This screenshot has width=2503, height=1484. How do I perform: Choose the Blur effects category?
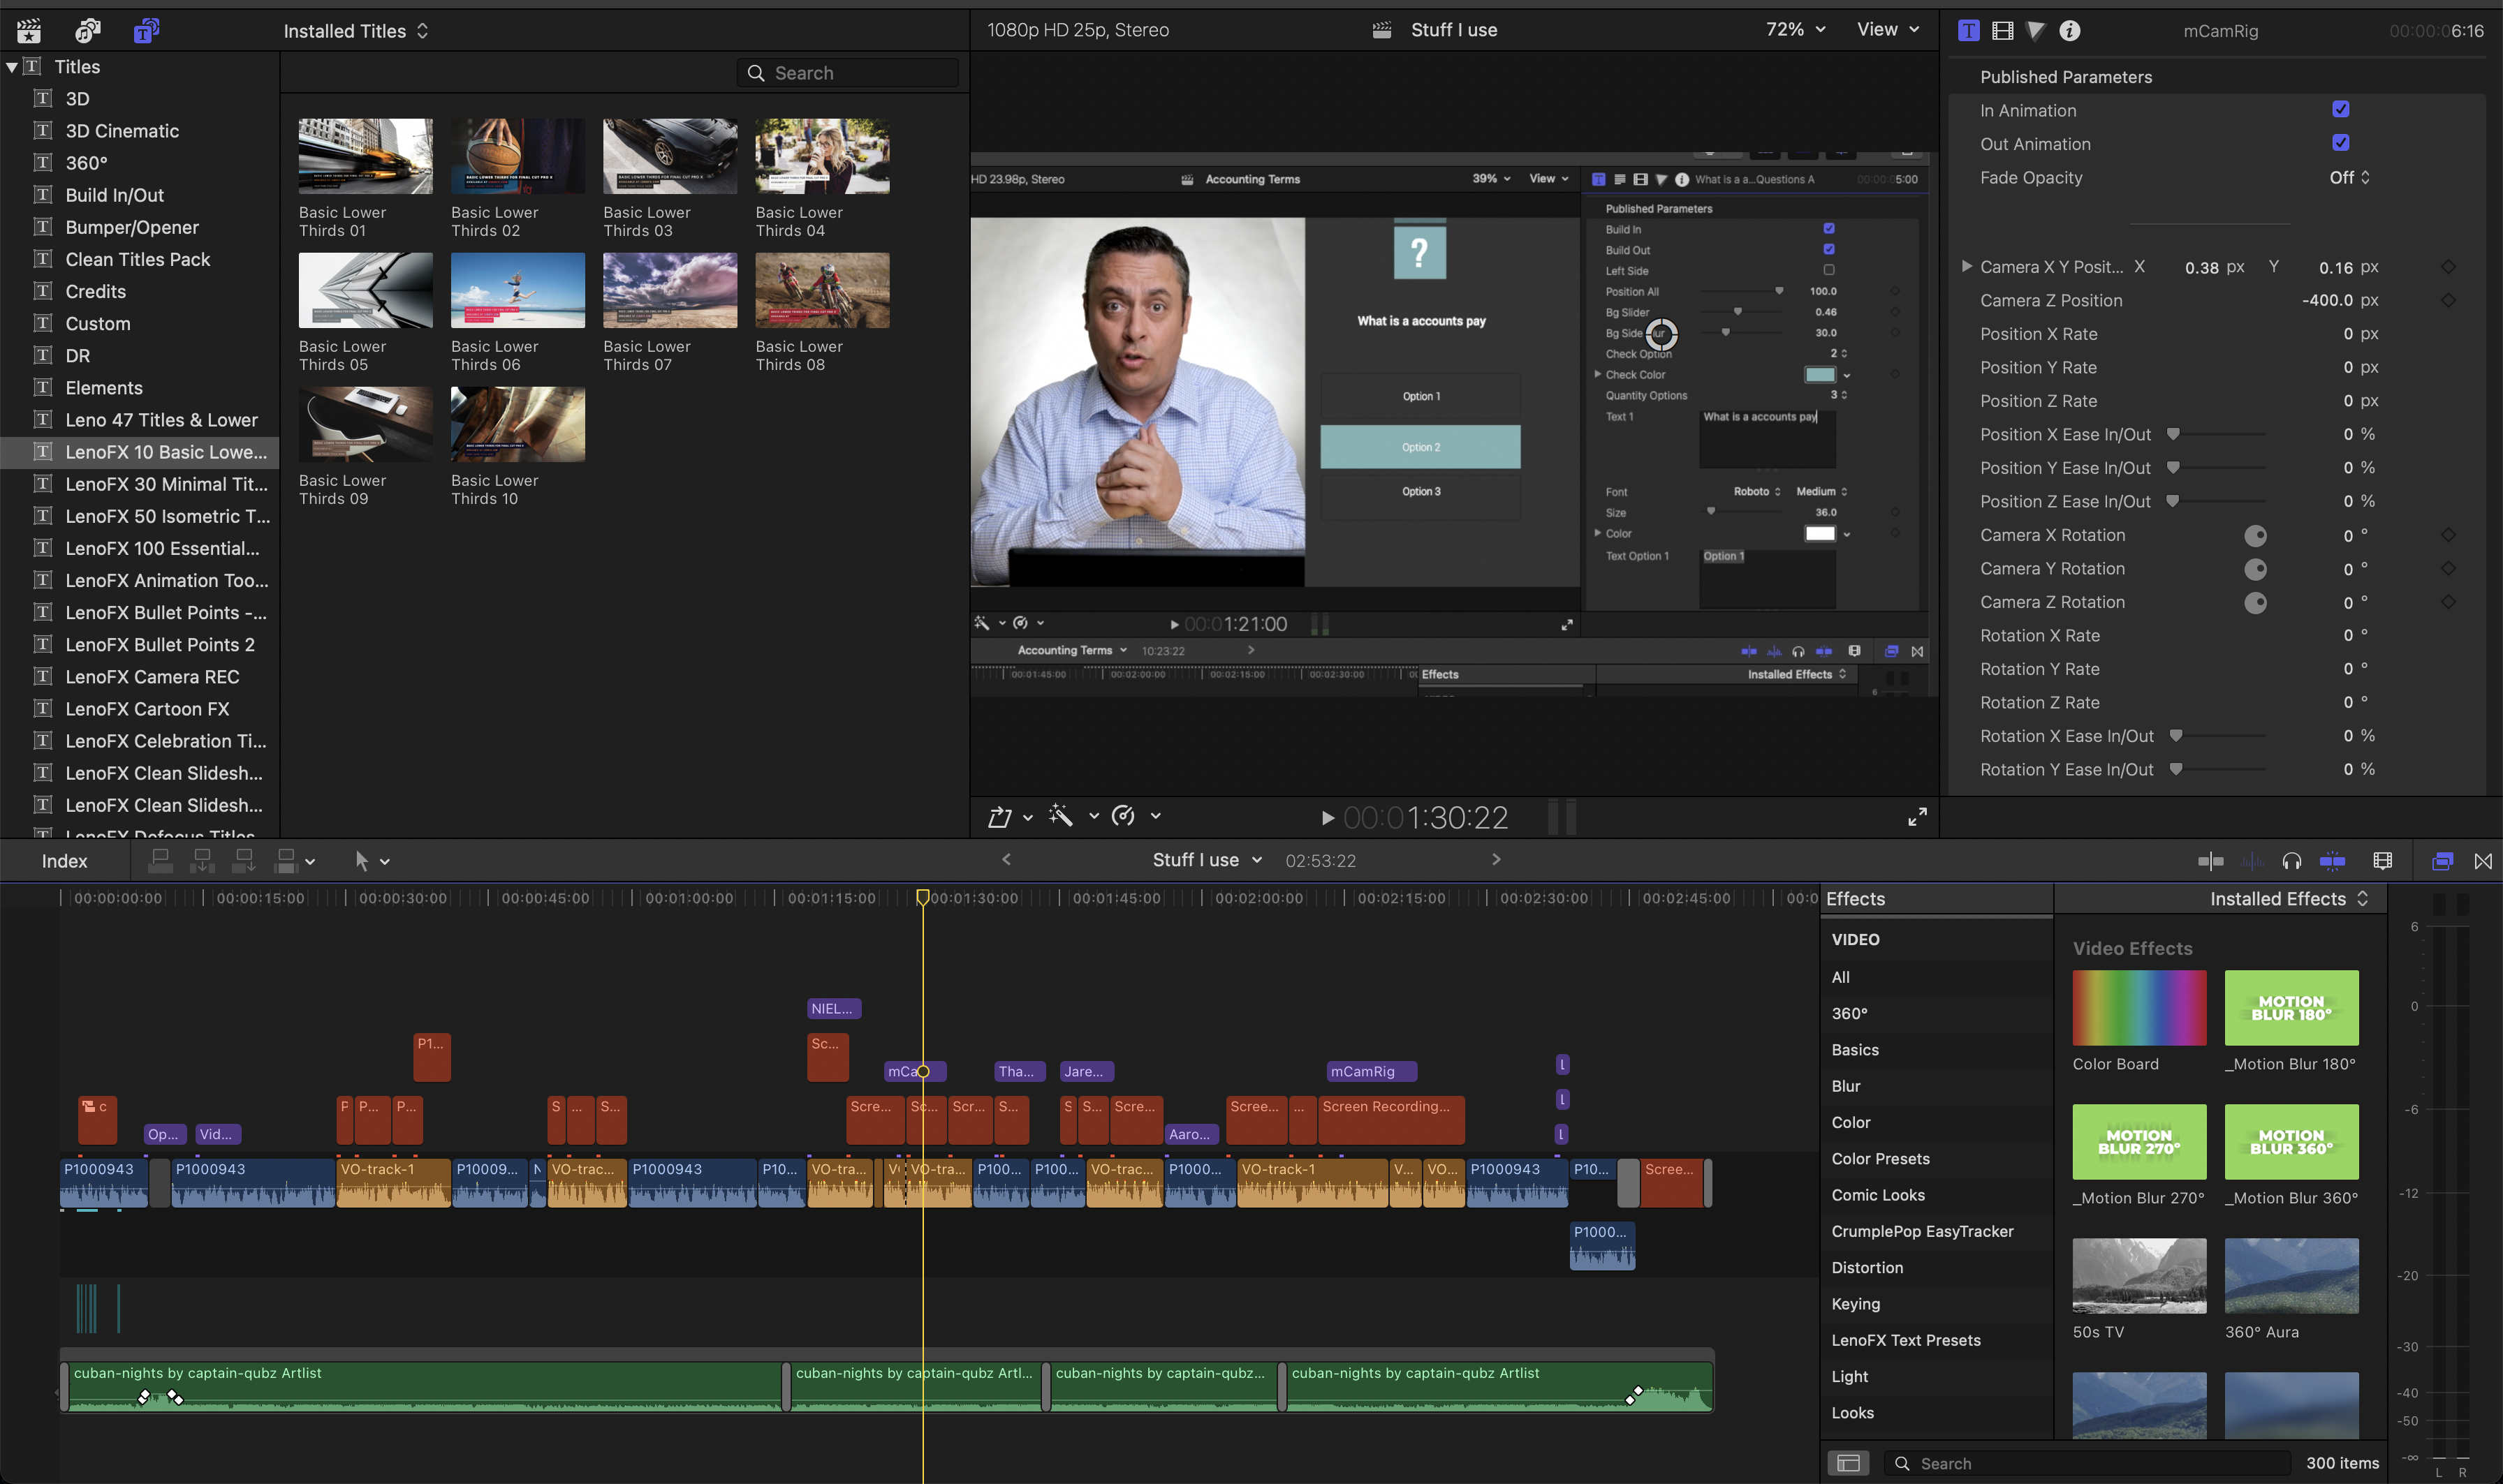1846,1086
